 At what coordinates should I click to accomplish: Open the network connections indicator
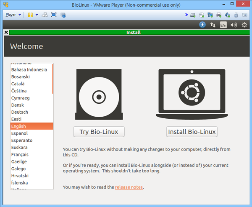point(213,25)
